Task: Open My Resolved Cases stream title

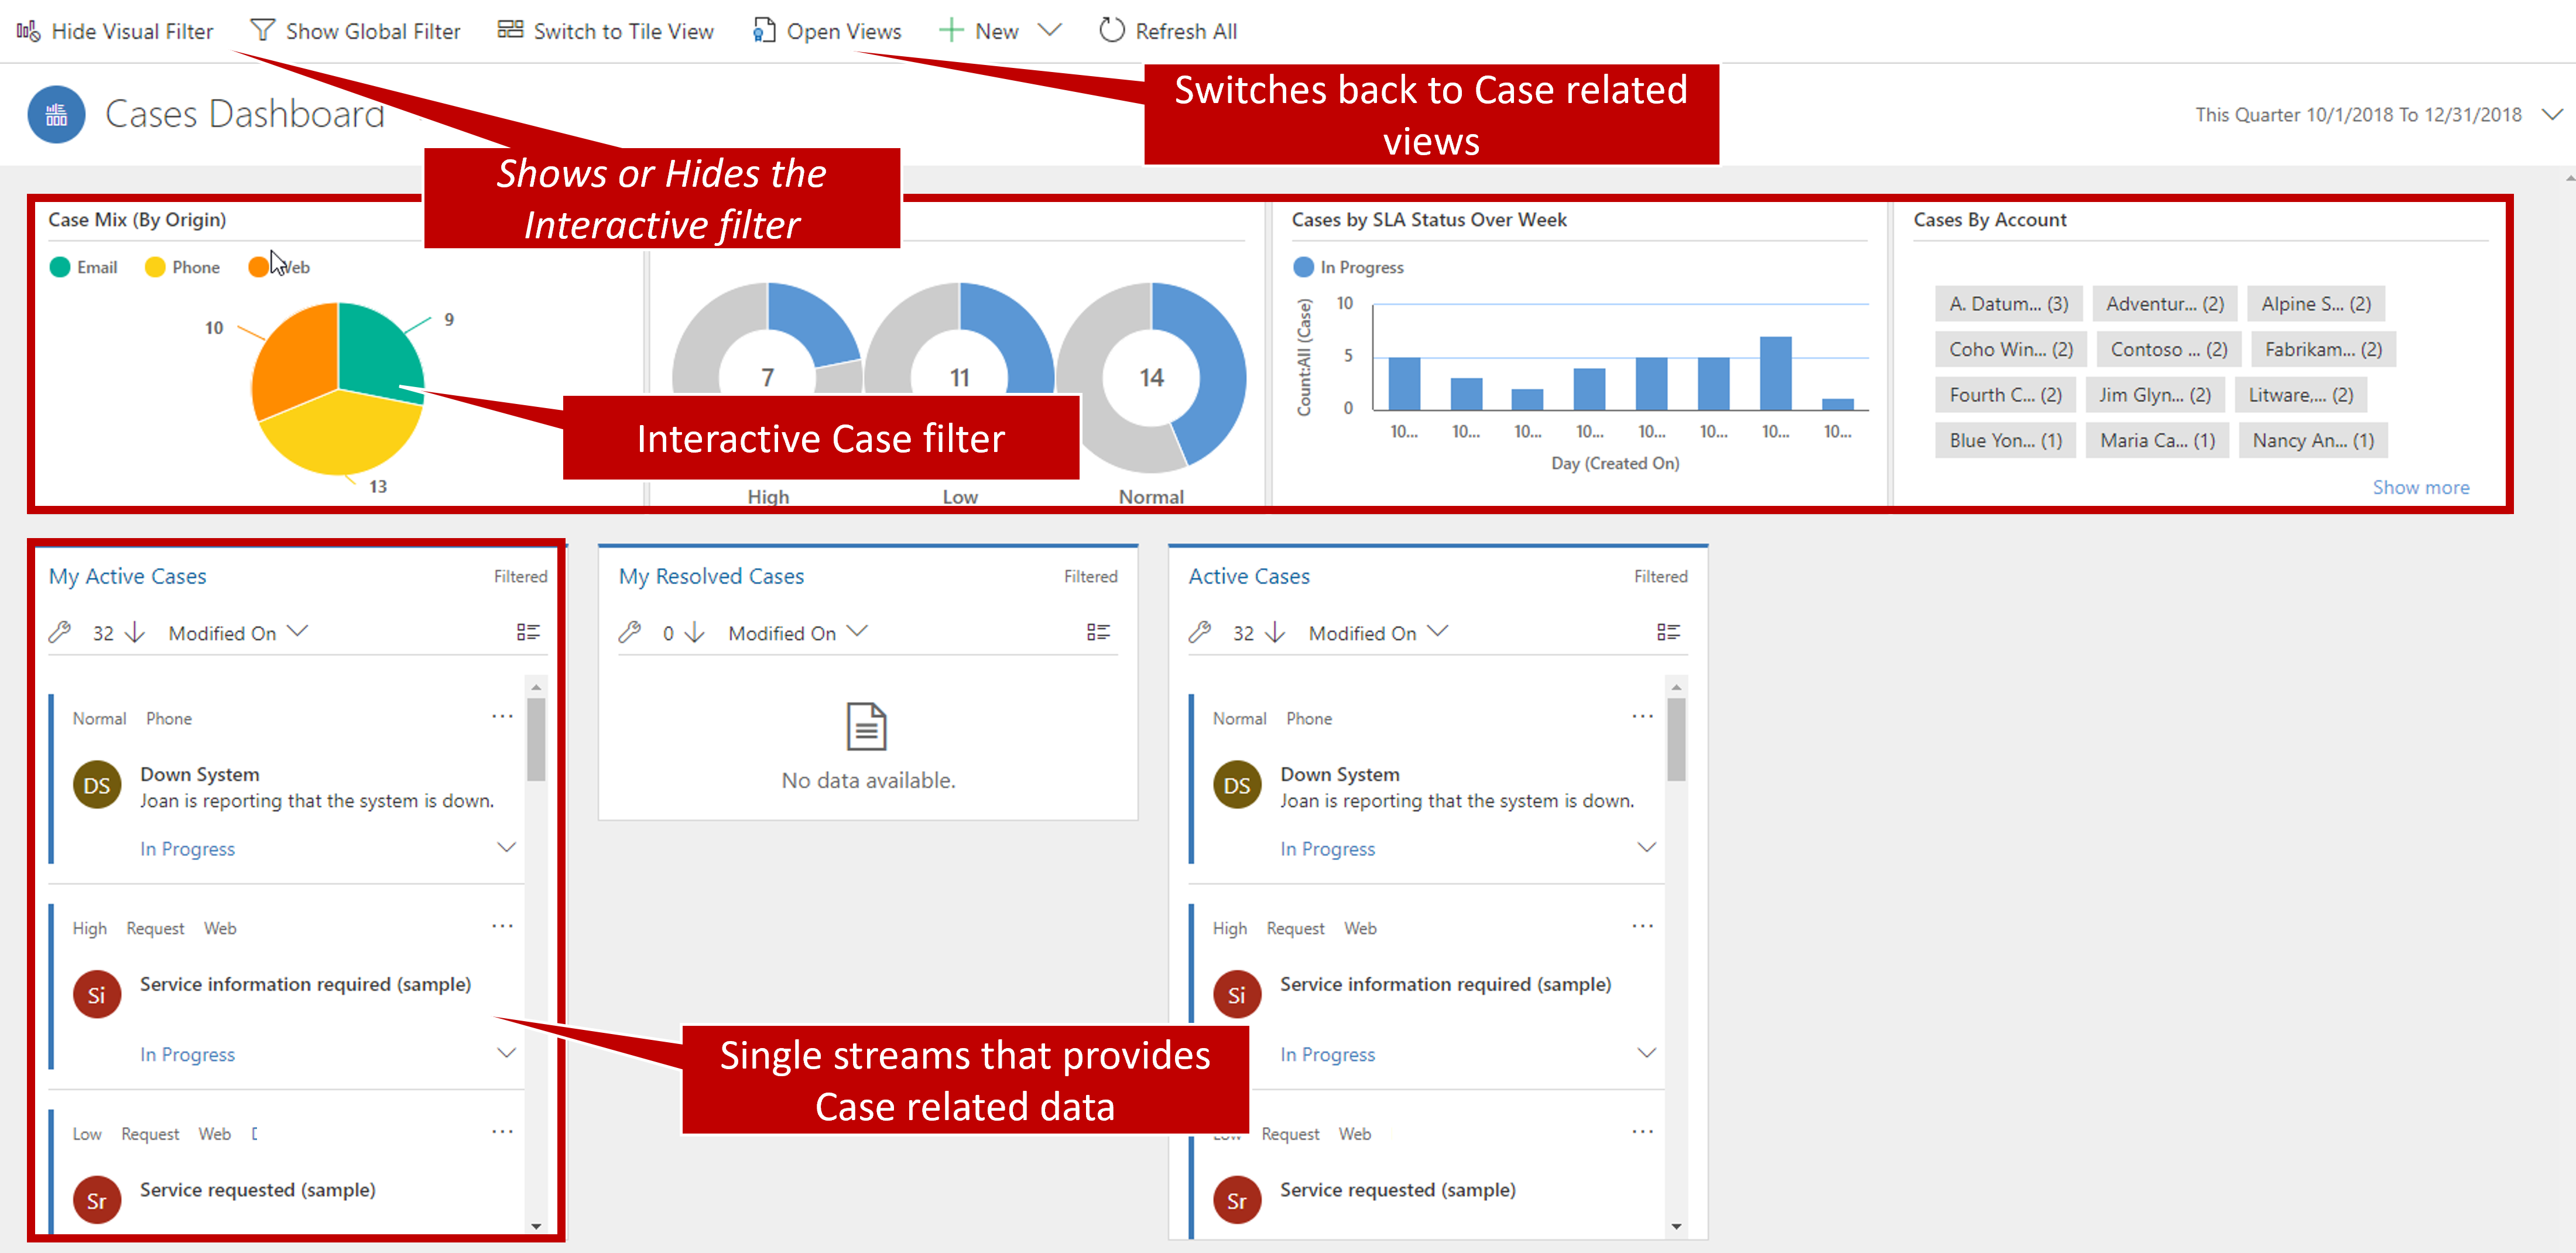Action: (711, 576)
